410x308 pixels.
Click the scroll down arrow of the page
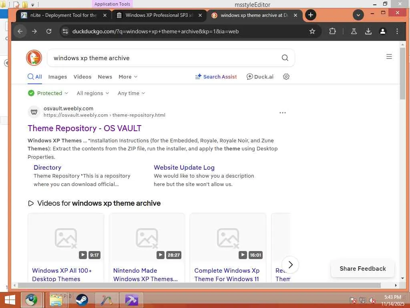click(402, 278)
